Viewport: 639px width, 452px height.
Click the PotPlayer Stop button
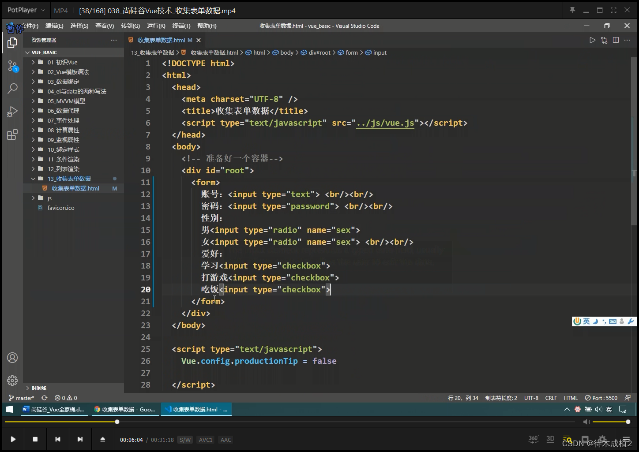pyautogui.click(x=35, y=439)
